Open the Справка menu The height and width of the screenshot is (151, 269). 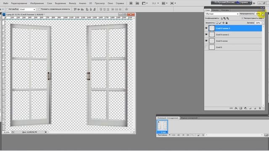tap(120, 3)
